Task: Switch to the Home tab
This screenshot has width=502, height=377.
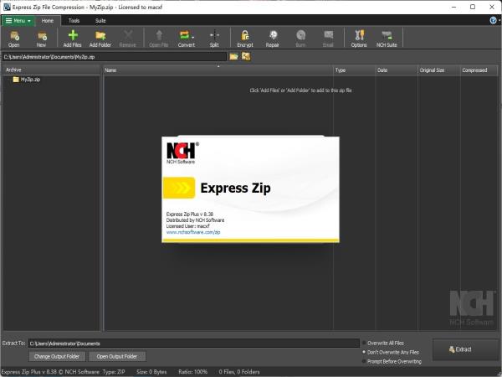Action: coord(48,21)
